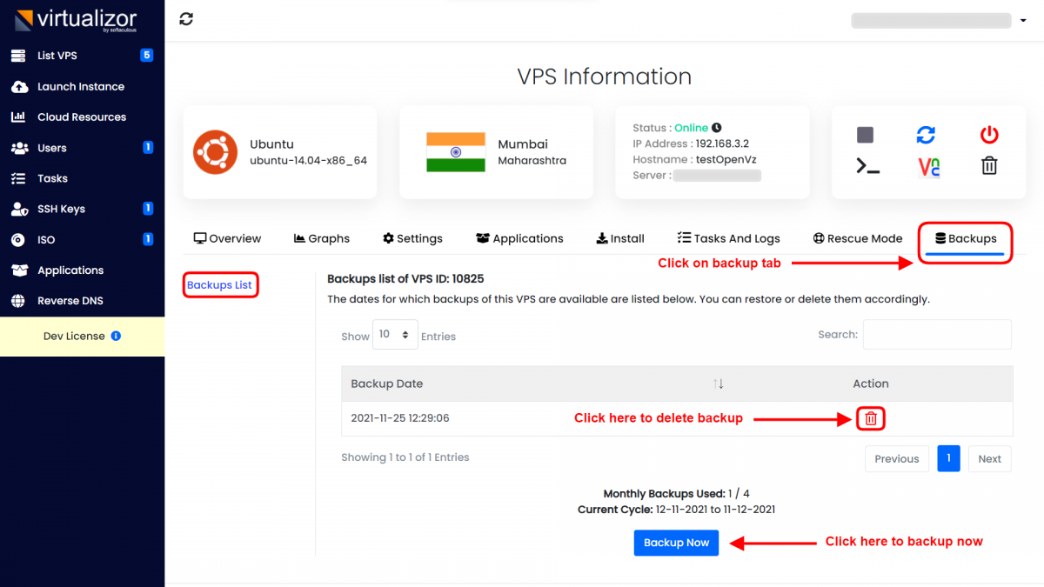Delete this VPS via the trash icon

(988, 164)
